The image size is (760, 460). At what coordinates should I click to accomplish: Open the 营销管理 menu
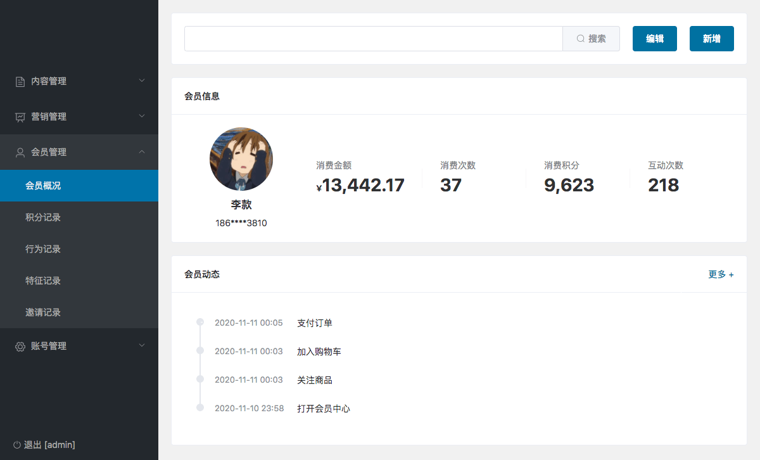(x=79, y=117)
